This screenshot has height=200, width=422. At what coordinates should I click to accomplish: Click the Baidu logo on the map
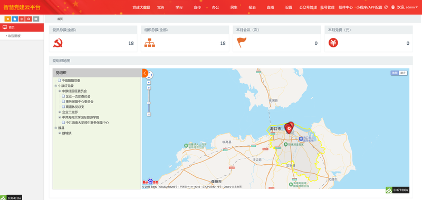(150, 182)
